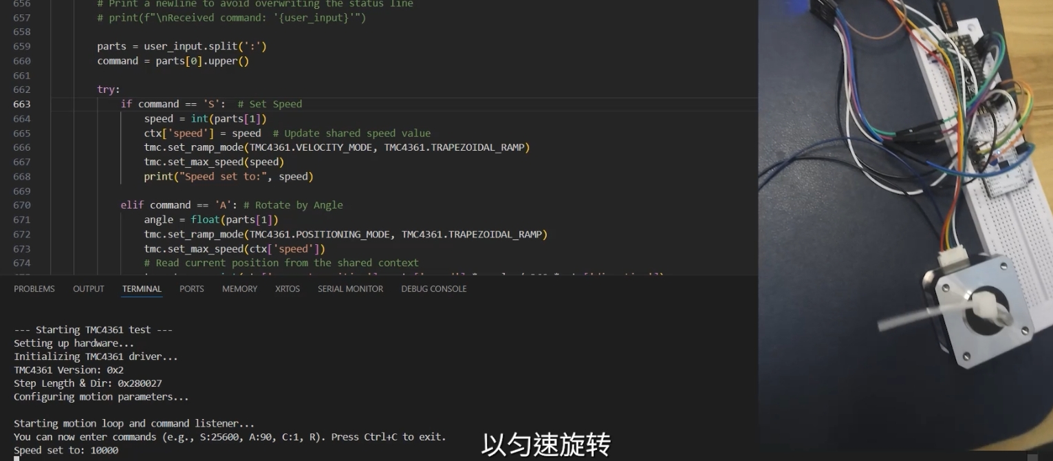The width and height of the screenshot is (1053, 461).
Task: Click the 'TMC4361 Version: 0x2' terminal output
Action: [x=69, y=369]
